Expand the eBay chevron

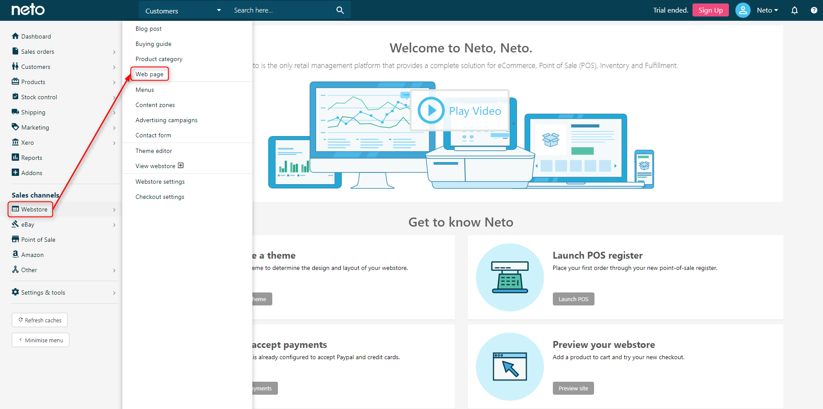pyautogui.click(x=114, y=225)
